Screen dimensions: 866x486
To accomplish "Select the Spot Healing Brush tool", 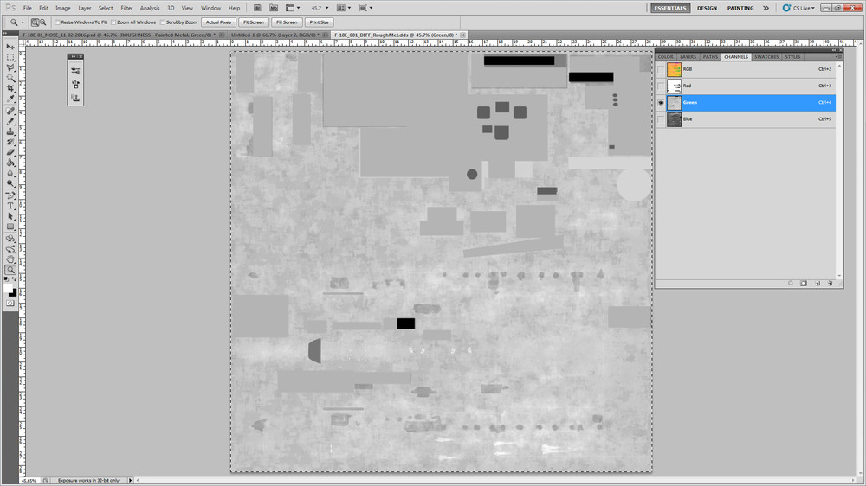I will pyautogui.click(x=10, y=111).
